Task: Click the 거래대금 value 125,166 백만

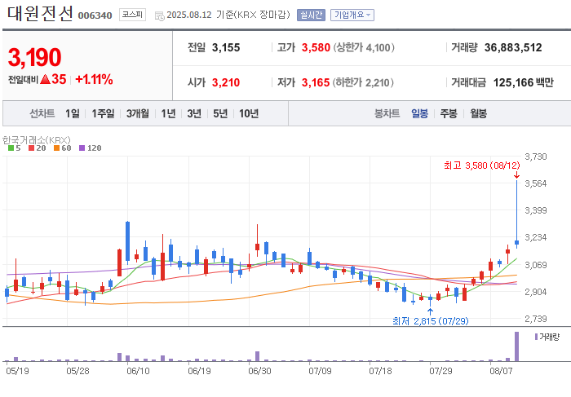Action: 524,82
